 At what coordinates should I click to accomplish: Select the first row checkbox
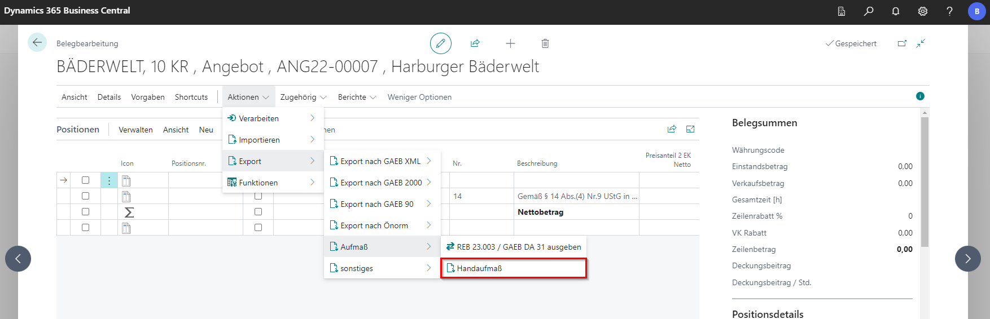point(85,180)
